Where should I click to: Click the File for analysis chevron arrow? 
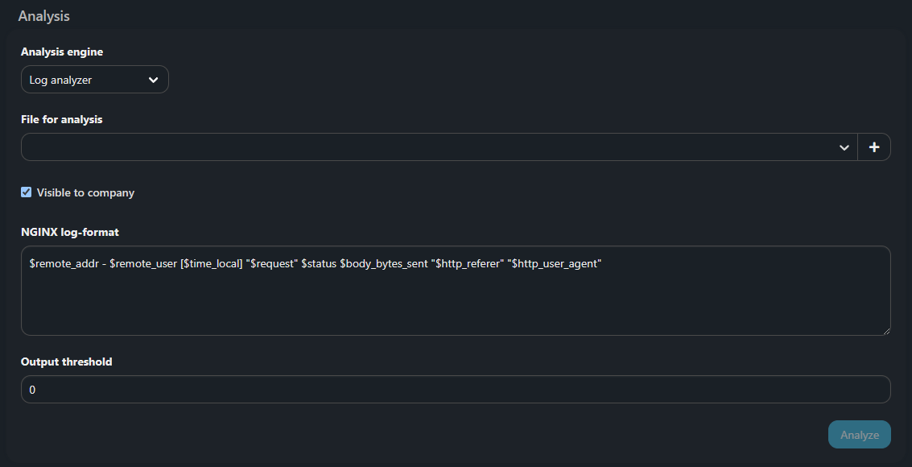[844, 147]
